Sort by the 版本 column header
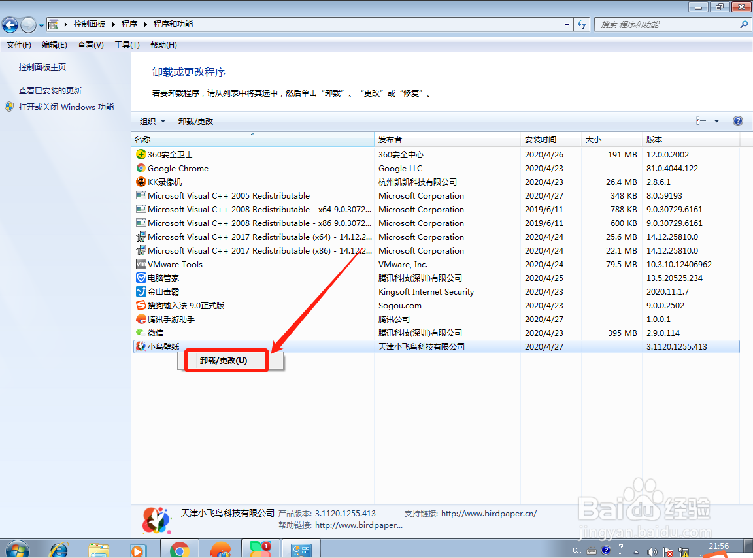 (x=690, y=139)
